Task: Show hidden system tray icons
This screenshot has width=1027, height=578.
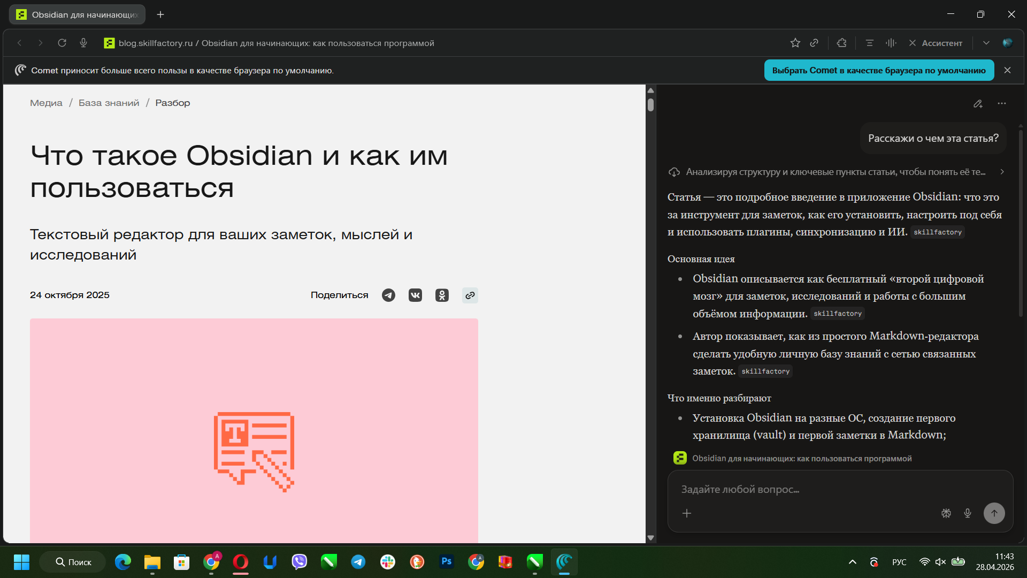Action: [853, 562]
